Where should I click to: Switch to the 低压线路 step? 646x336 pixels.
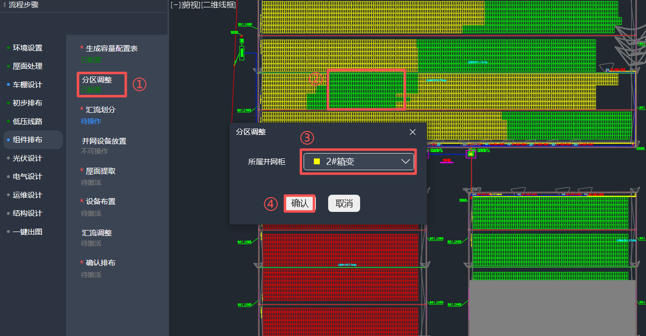coord(28,122)
